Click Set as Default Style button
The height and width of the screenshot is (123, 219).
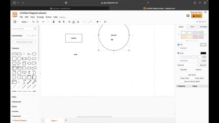(192, 81)
